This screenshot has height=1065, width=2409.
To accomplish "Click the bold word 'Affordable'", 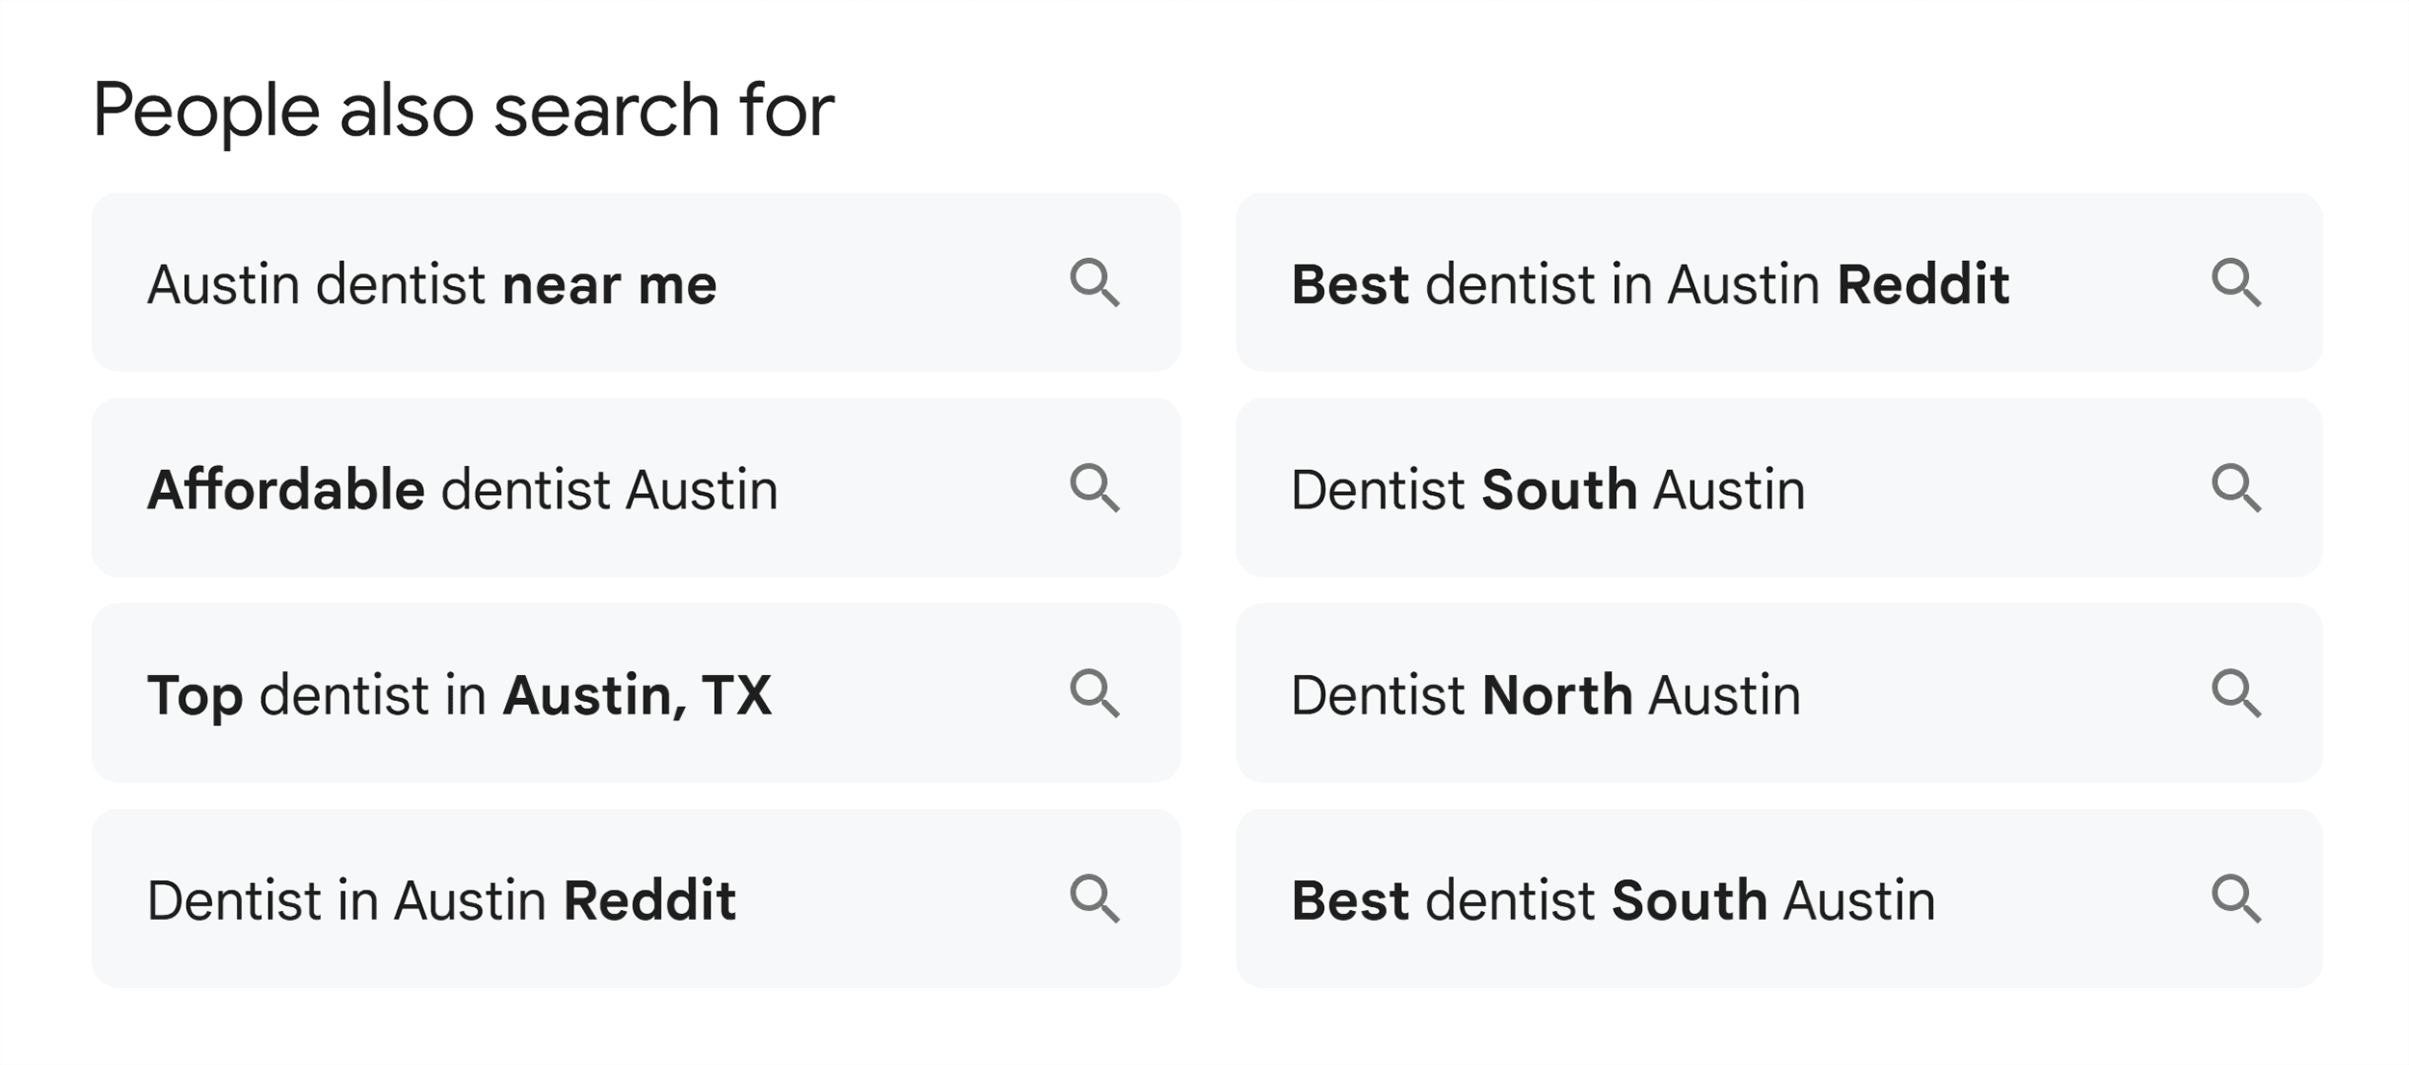I will [x=286, y=489].
